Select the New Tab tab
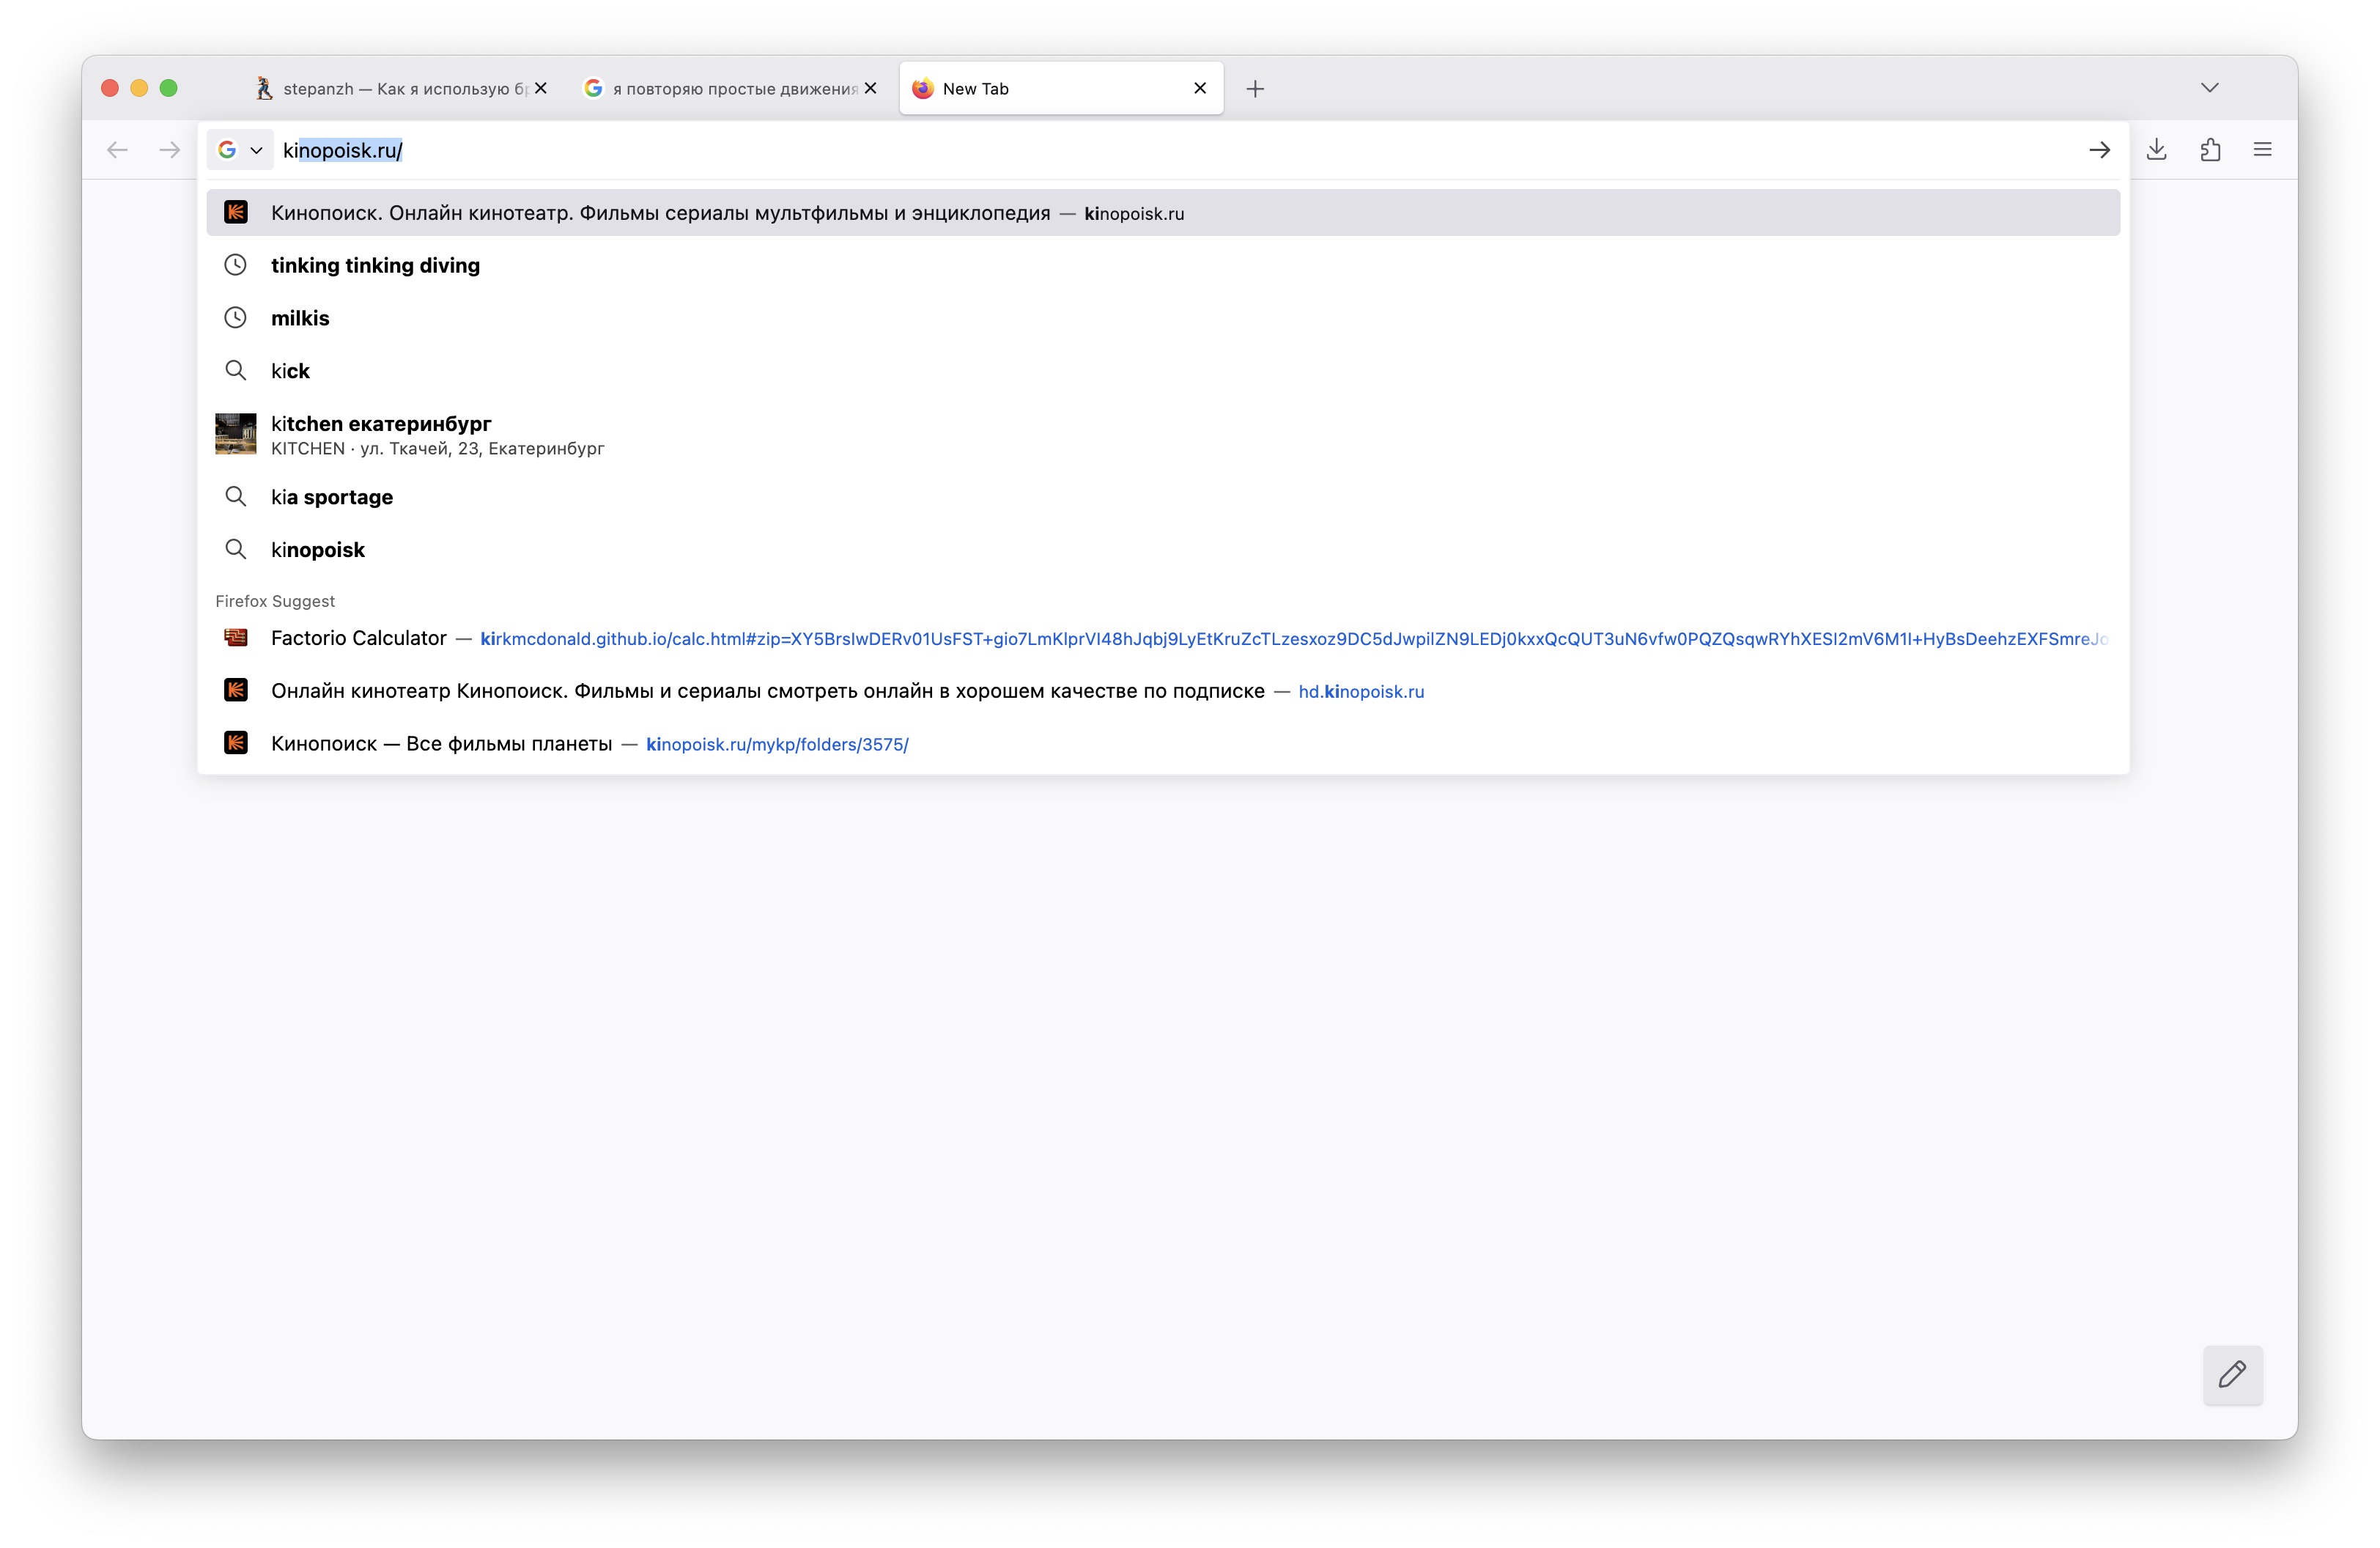2380x1548 pixels. click(x=1061, y=89)
